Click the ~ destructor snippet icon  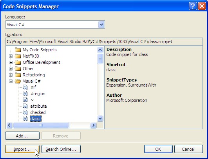[x=25, y=100]
